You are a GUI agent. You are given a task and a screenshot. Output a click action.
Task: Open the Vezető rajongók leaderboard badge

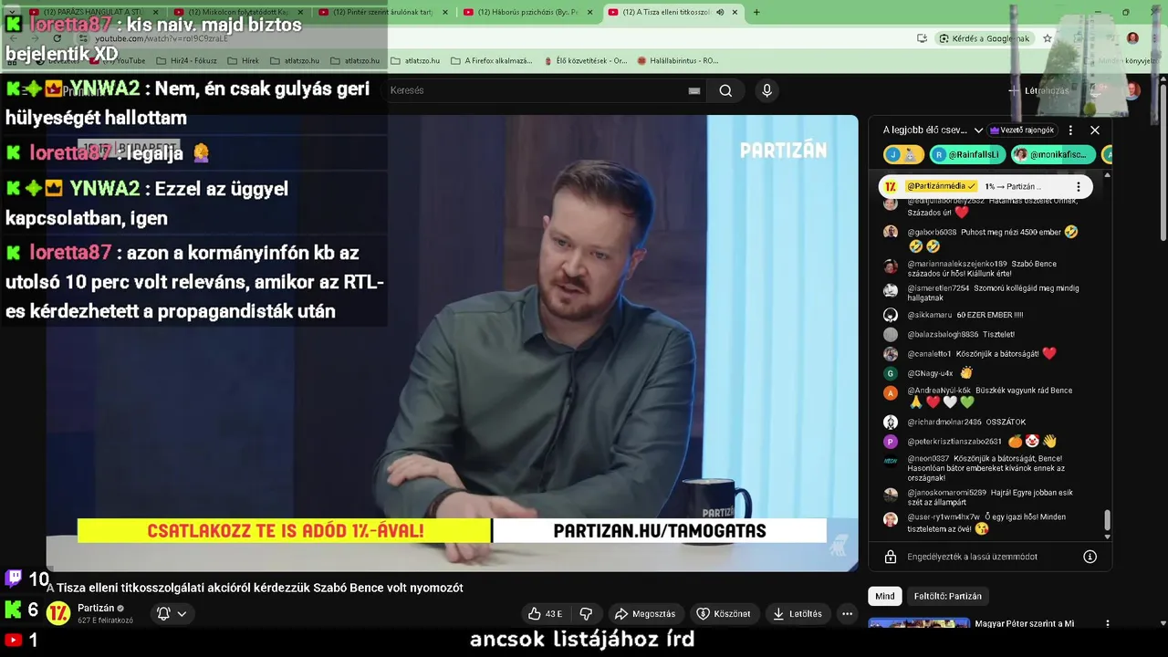[x=1022, y=130]
